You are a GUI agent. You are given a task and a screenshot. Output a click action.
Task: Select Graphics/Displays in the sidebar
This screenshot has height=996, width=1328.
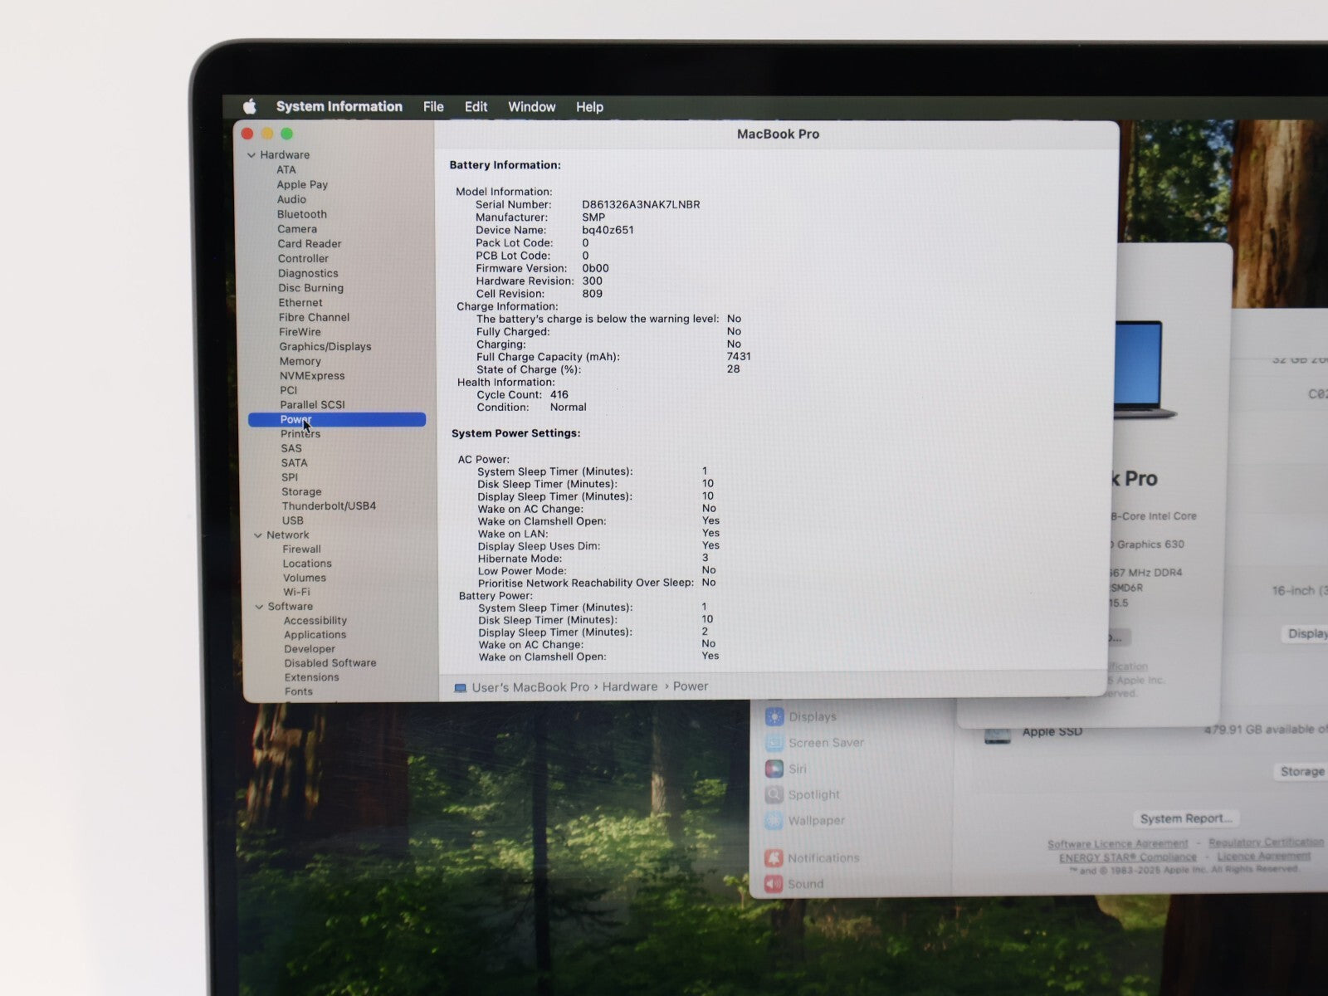point(325,347)
